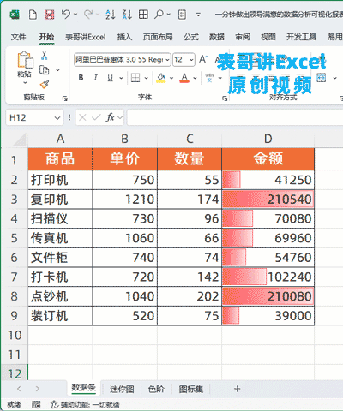Confirm formula entry with checkmark icon
This screenshot has height=411, width=343.
[x=96, y=117]
